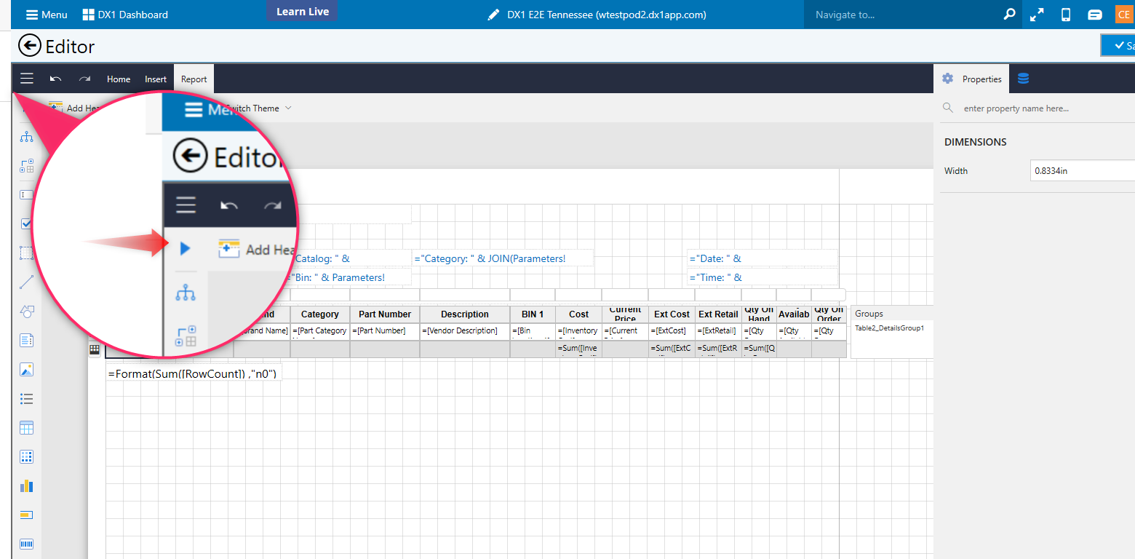Select the CheckBox report item tool
Screen dimensions: 1135x559
26,224
